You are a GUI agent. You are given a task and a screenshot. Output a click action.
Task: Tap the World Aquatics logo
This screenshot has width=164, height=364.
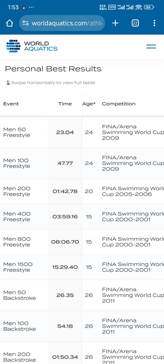[32, 46]
